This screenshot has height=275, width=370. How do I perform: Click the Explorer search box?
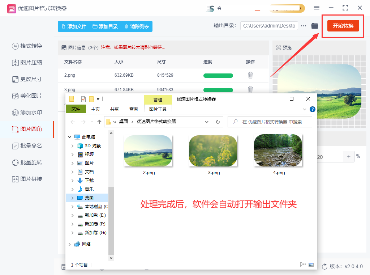coord(270,122)
